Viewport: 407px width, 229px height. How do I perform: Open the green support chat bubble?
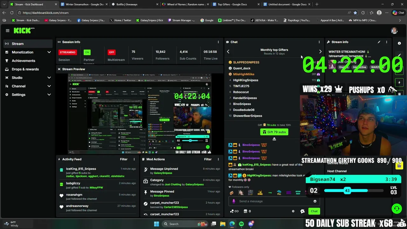tap(397, 209)
